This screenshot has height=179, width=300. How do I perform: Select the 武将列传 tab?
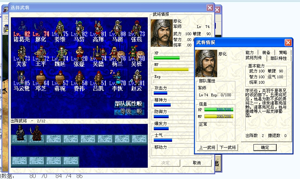pyautogui.click(x=253, y=58)
